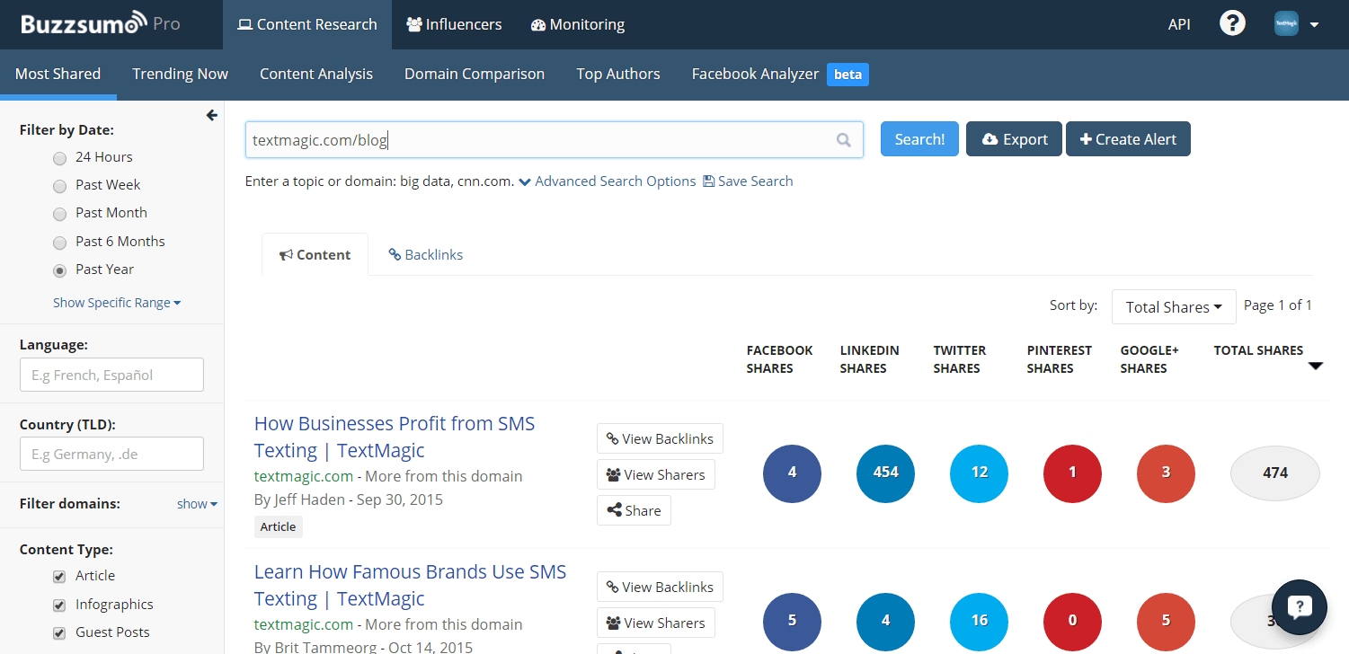Uncheck the Article content type
The image size is (1349, 654).
click(59, 576)
